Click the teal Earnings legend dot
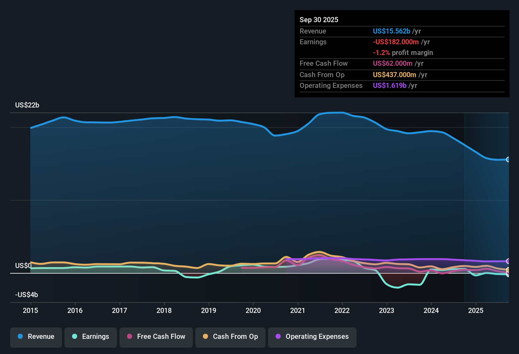519x354 pixels. [75, 336]
